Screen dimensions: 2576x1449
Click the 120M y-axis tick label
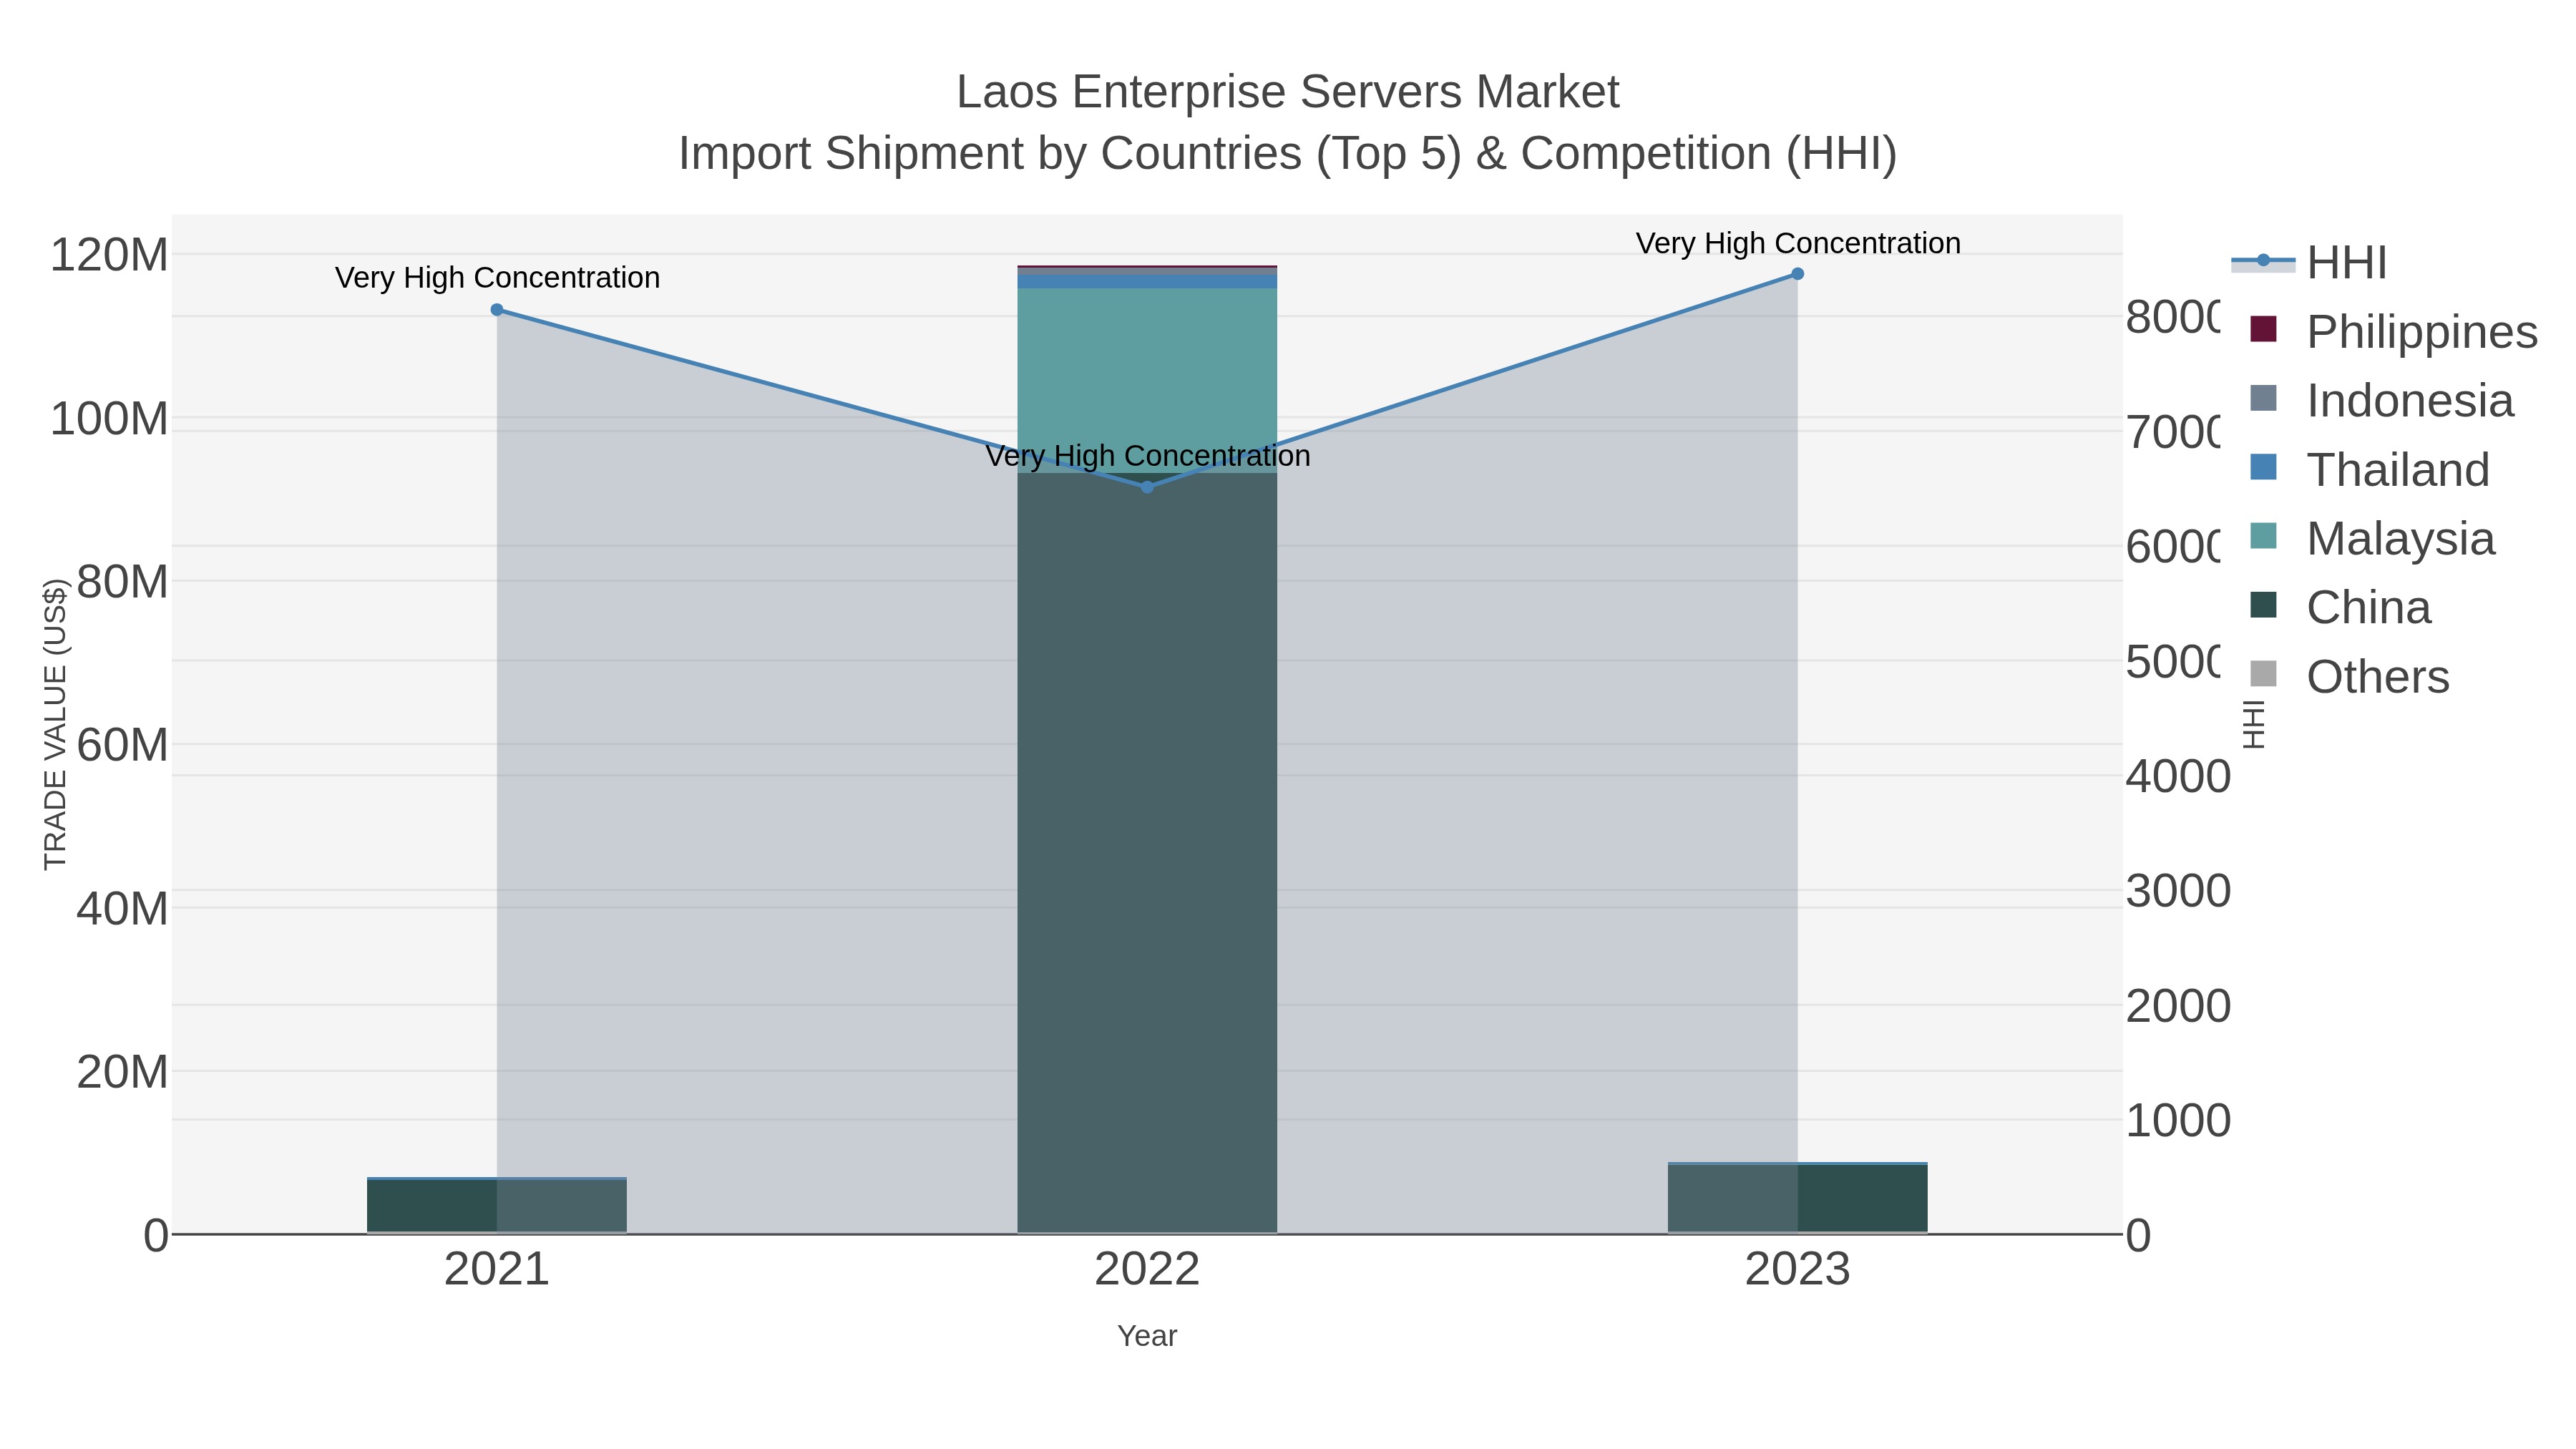[x=109, y=255]
